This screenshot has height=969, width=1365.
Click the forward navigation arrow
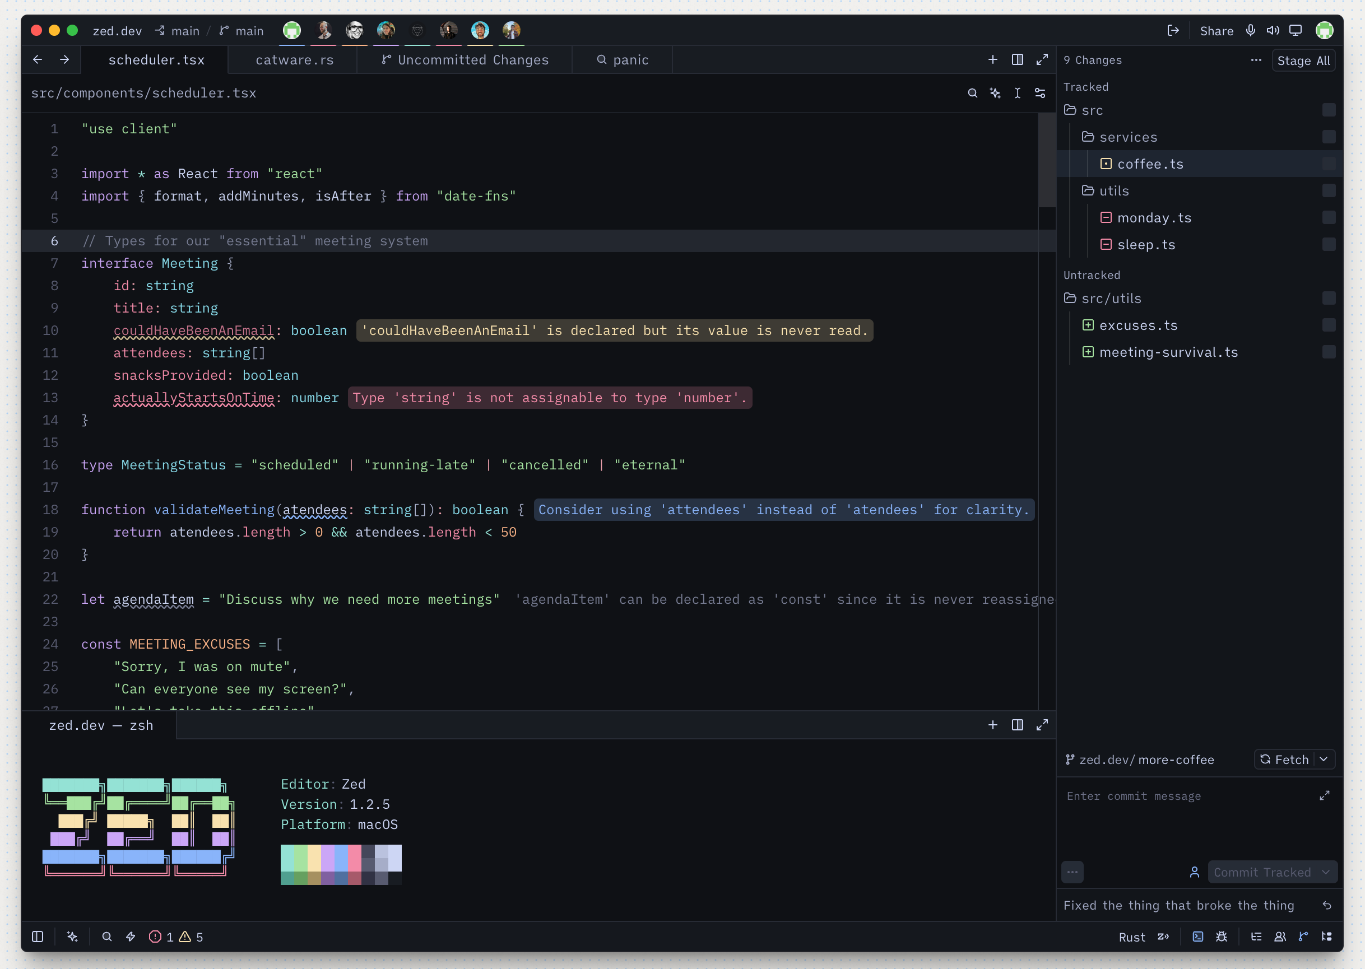[64, 60]
